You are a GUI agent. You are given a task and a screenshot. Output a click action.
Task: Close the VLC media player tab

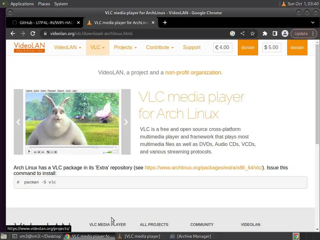pyautogui.click(x=153, y=22)
